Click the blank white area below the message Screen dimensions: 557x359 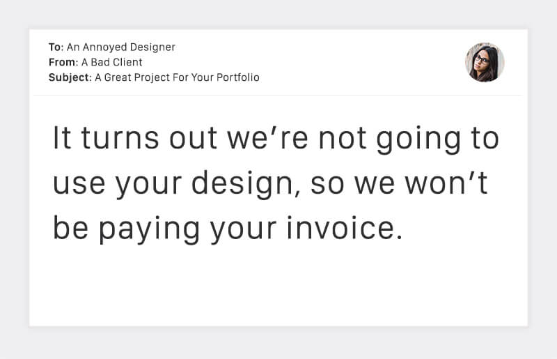click(278, 286)
